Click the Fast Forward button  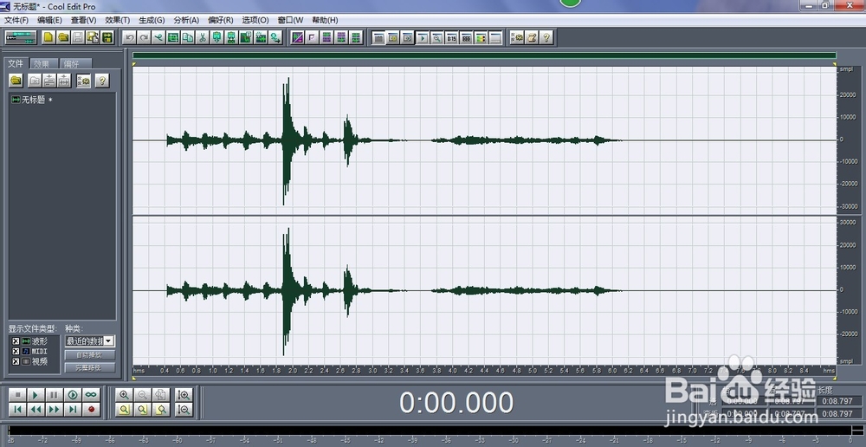(x=54, y=410)
